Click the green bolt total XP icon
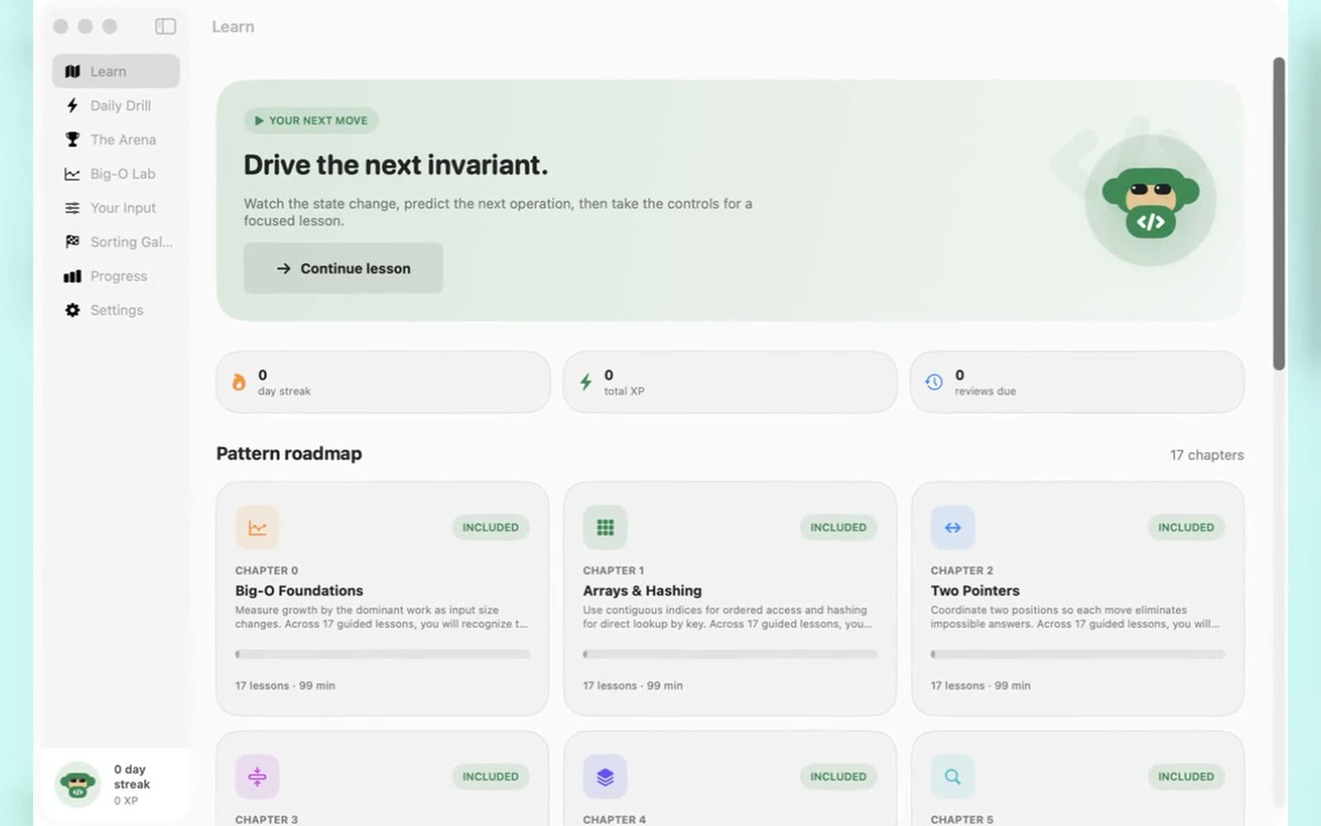 [x=585, y=382]
